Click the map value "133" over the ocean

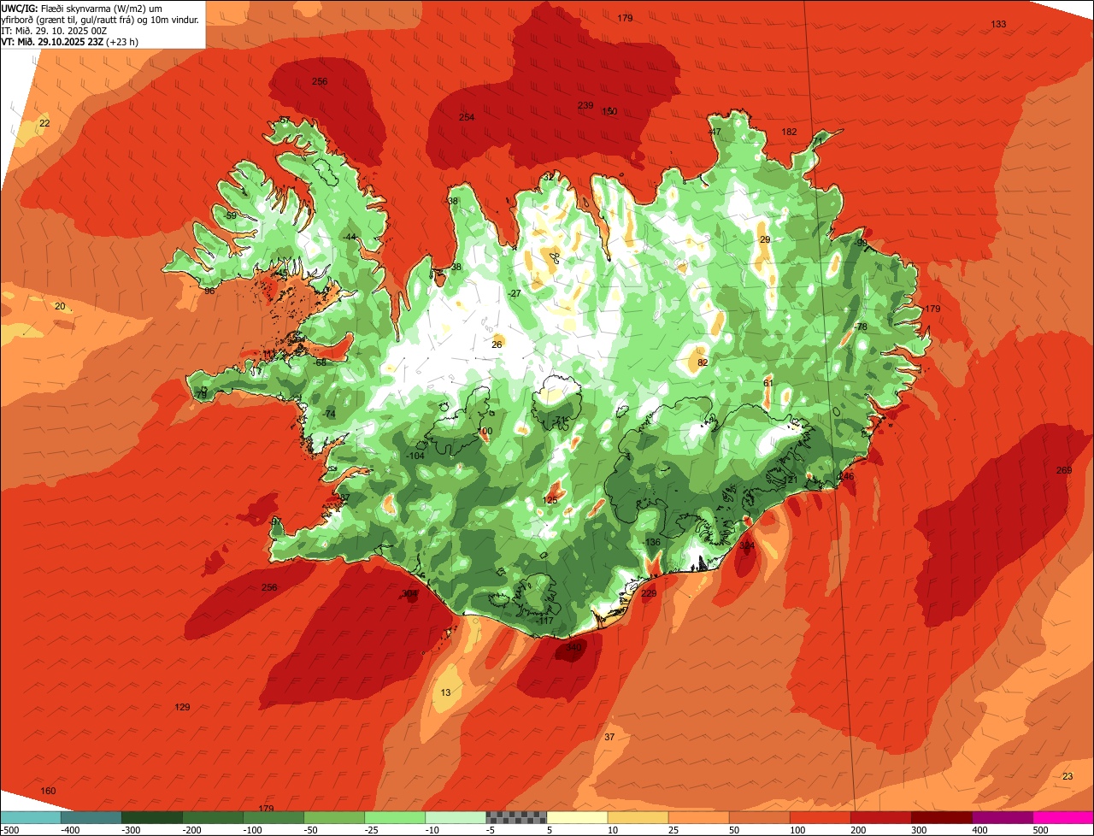998,24
